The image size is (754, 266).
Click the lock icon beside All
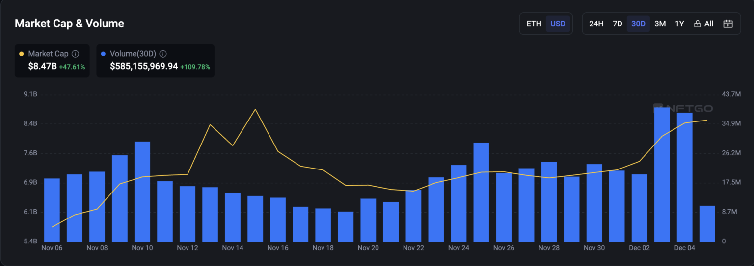(697, 24)
